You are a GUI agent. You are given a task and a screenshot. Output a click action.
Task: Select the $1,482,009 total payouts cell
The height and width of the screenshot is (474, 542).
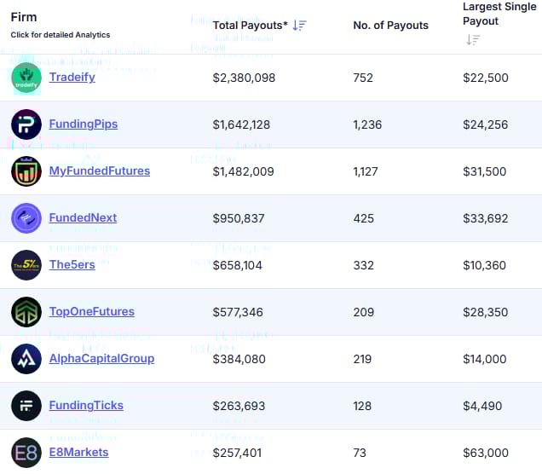(x=244, y=171)
